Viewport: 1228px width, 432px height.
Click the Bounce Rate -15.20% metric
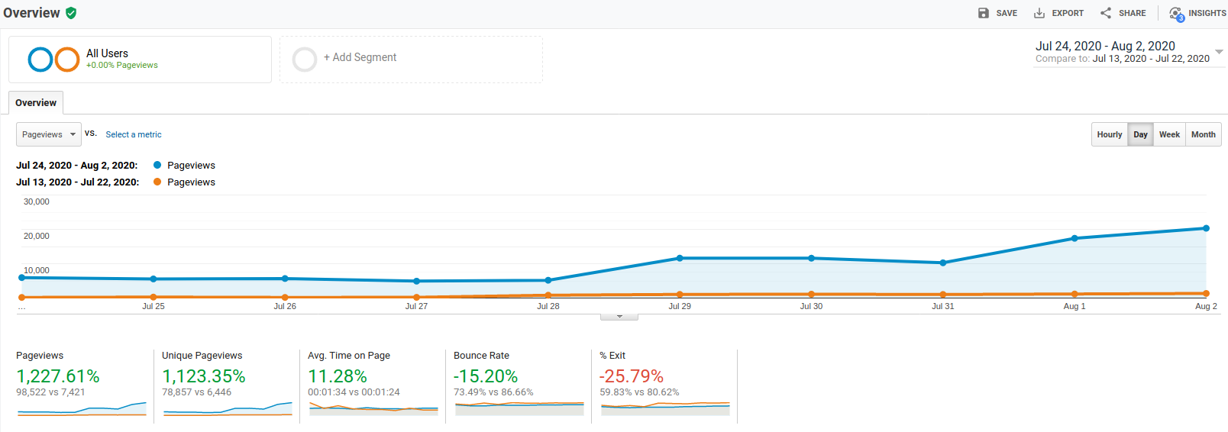(x=486, y=376)
